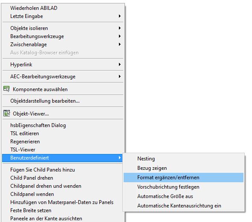Choose Vorschubrichtung festlegen
252x222 pixels.
tap(184, 187)
